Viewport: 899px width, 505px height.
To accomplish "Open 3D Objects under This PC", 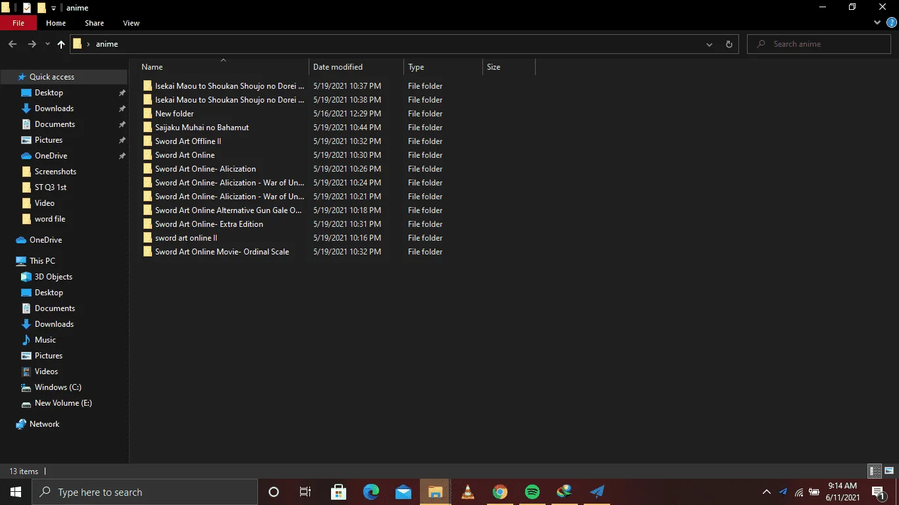I will (x=53, y=277).
